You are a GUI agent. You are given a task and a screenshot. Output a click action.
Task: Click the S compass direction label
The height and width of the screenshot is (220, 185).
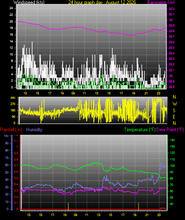pos(174,111)
